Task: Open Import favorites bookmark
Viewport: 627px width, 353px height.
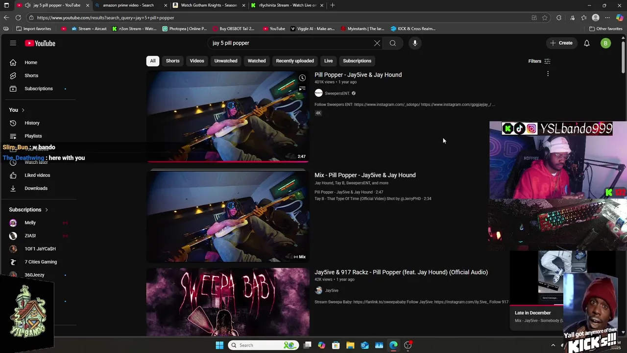Action: click(33, 28)
